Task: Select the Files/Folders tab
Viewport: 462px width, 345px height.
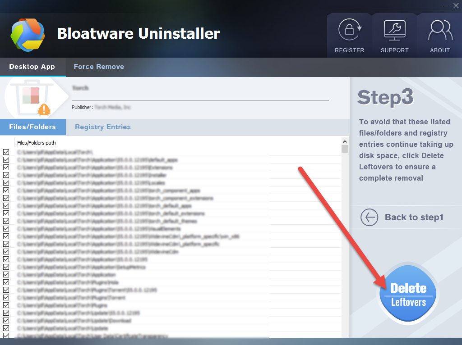Action: pyautogui.click(x=32, y=127)
